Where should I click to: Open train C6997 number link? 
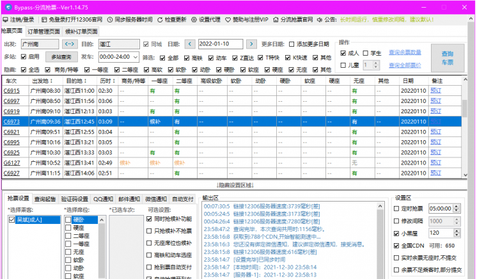point(12,101)
